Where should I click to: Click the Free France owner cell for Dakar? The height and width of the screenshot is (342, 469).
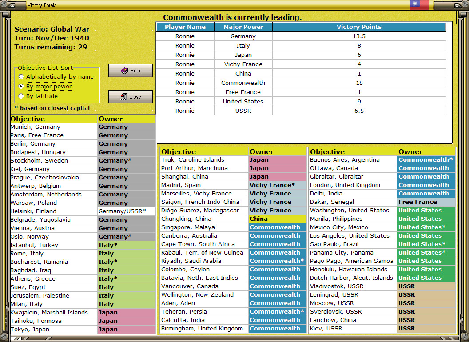[426, 202]
